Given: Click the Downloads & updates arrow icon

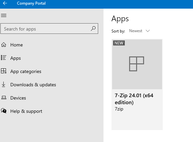Looking at the screenshot, I should pyautogui.click(x=4, y=85).
